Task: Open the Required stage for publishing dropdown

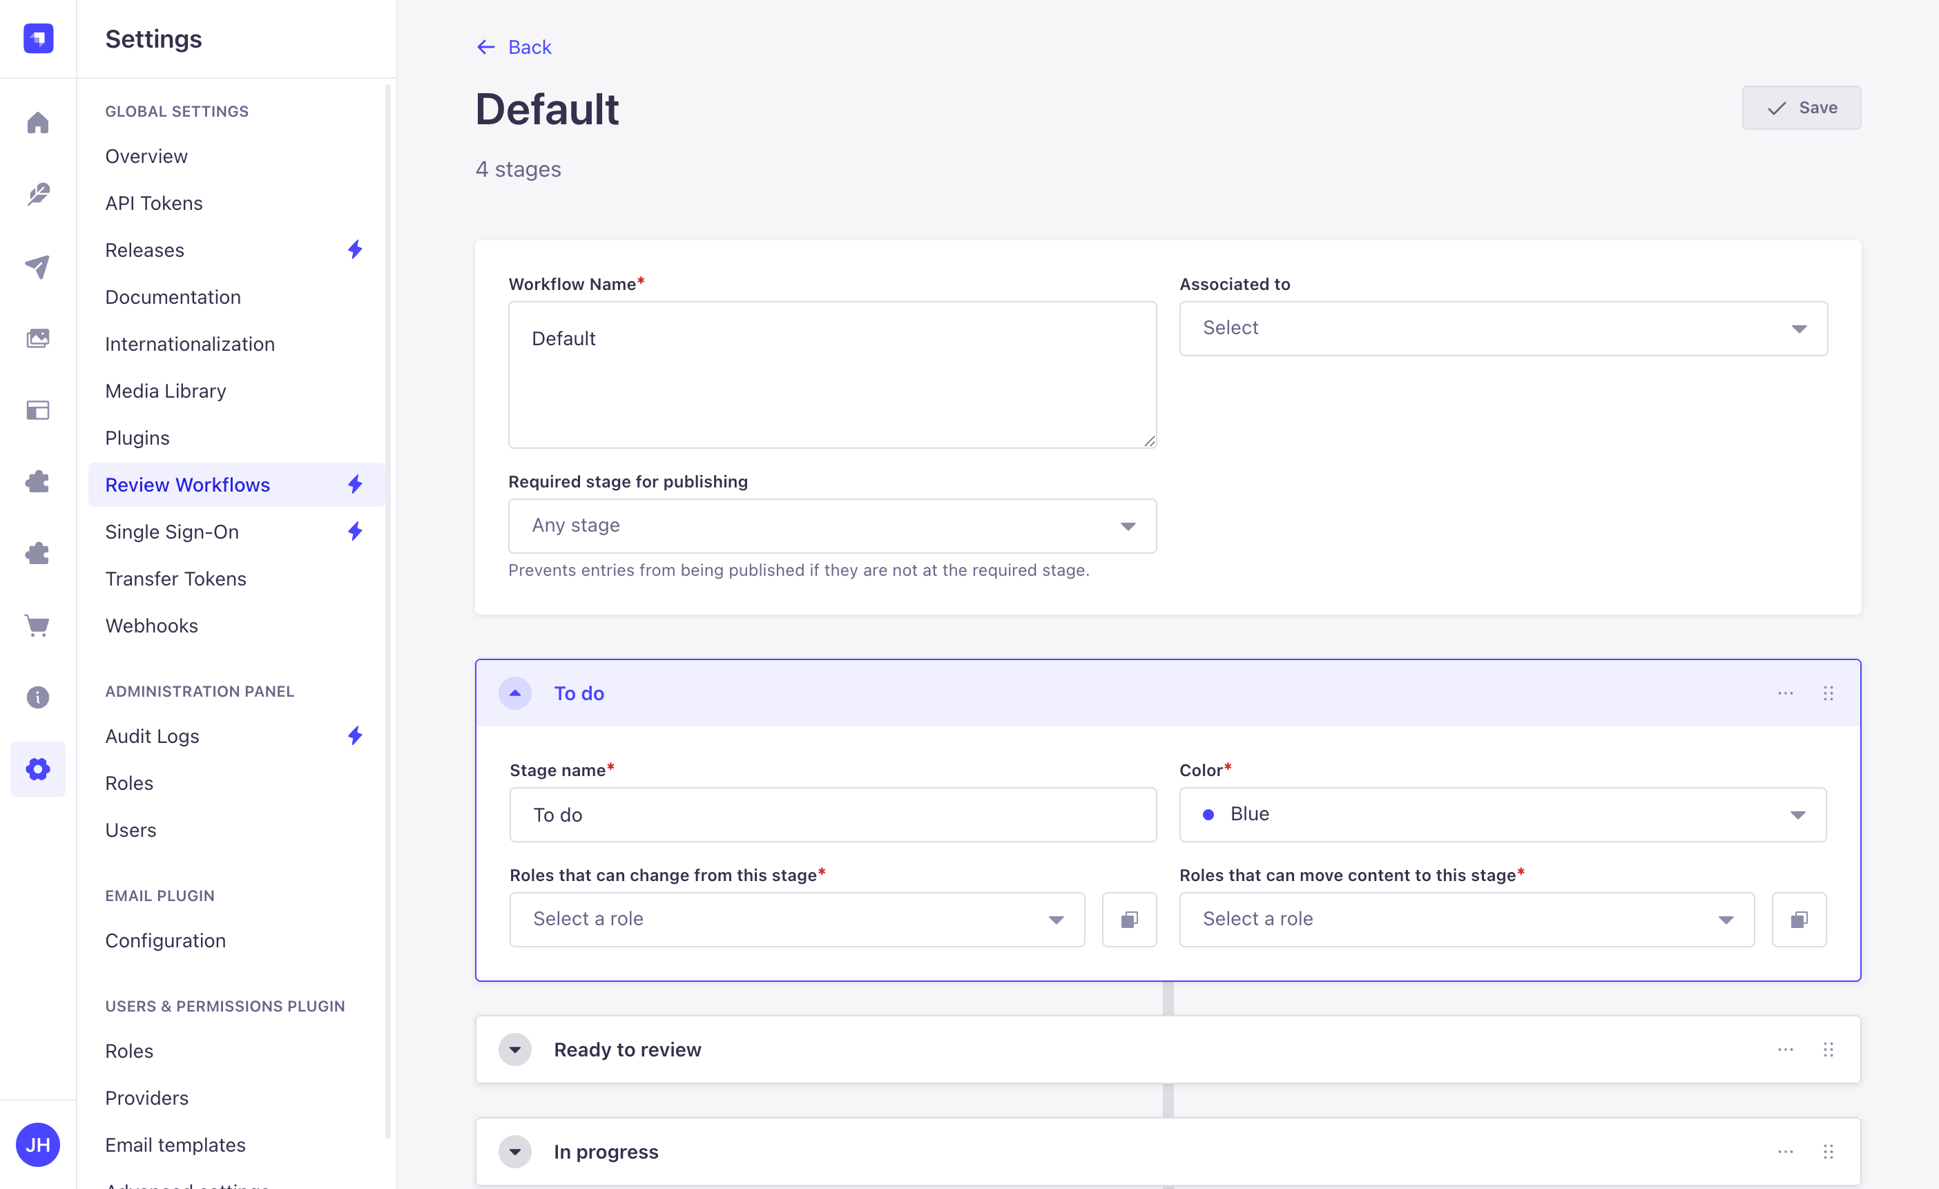Action: point(832,525)
